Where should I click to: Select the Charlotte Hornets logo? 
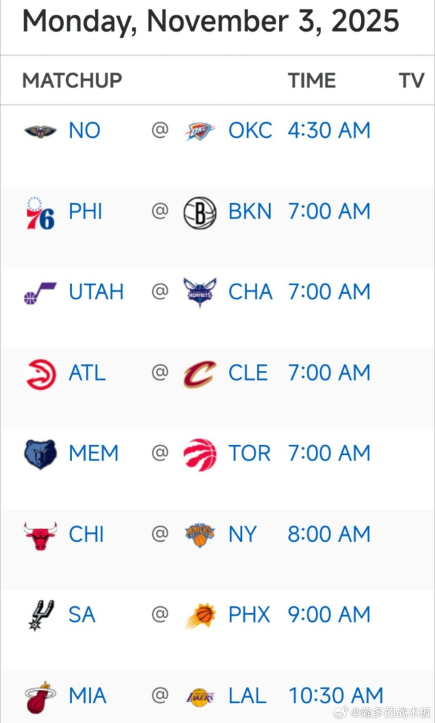(x=199, y=291)
